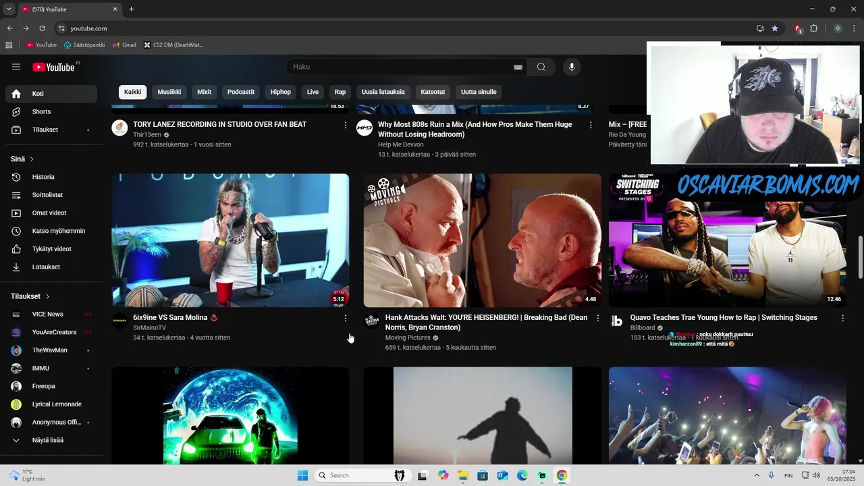864x486 pixels.
Task: Open Tilaukset subscriptions page
Action: coord(51,130)
